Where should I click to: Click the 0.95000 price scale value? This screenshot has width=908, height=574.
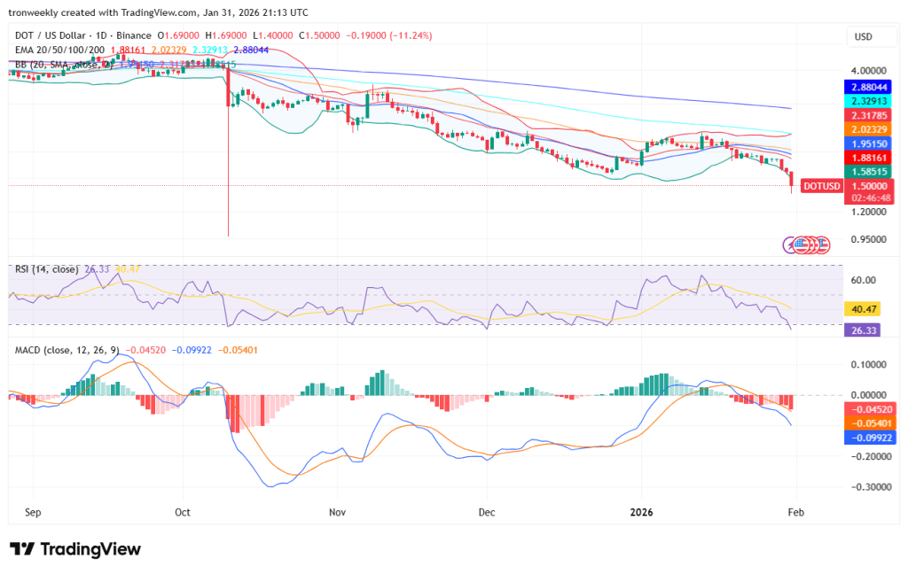pyautogui.click(x=868, y=239)
